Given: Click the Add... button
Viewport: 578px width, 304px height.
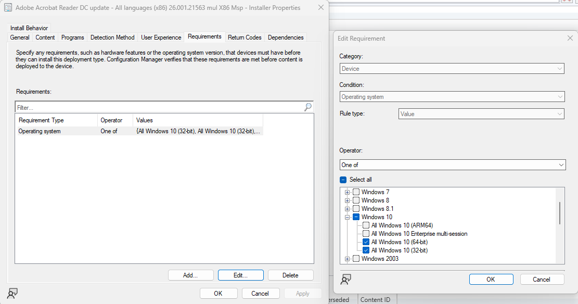Looking at the screenshot, I should click(x=190, y=275).
